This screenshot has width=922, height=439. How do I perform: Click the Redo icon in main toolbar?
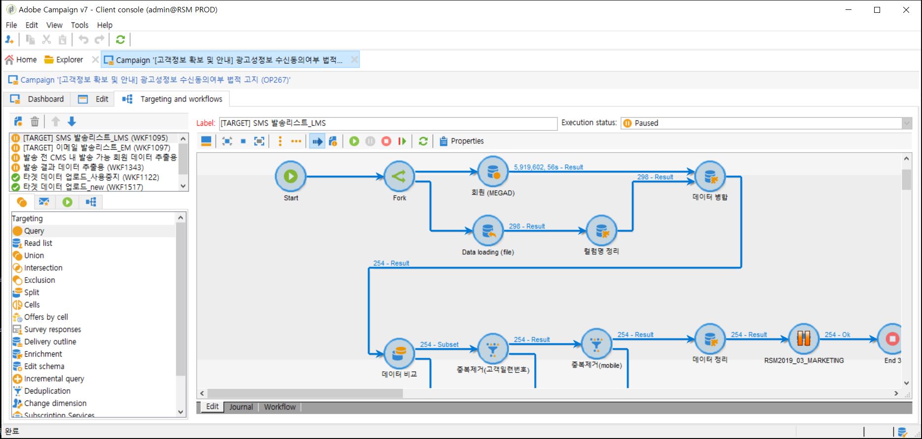(100, 39)
